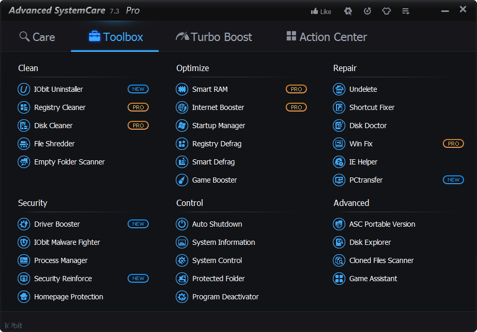Screen dimensions: 477x332
Task: Go to the Action Center tab
Action: pos(327,37)
